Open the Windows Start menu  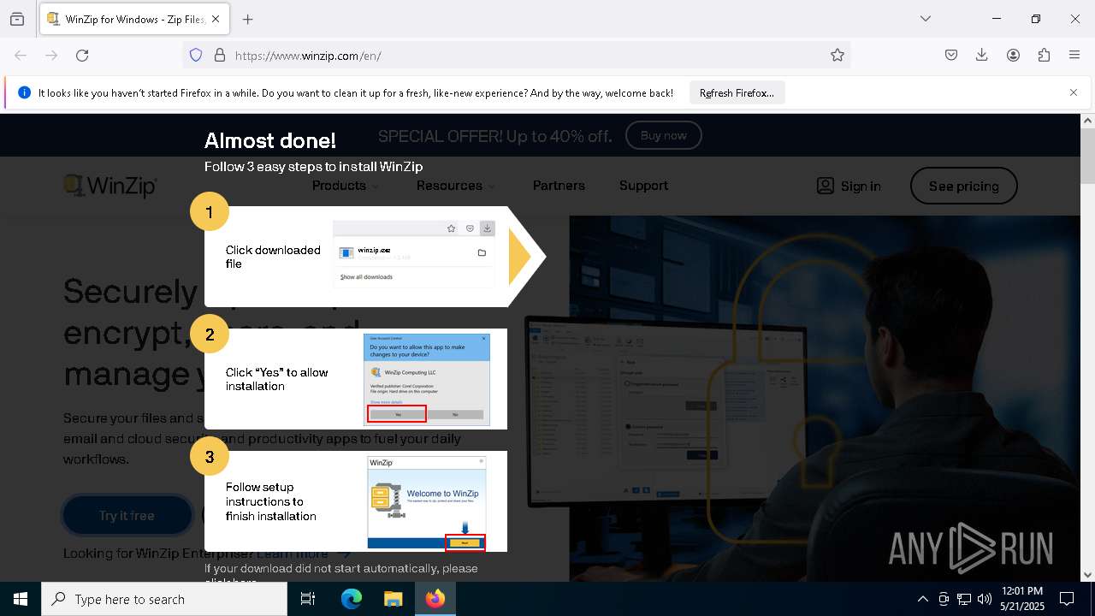point(21,599)
